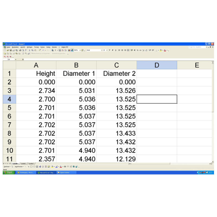This screenshot has width=217, height=217.
Task: Toggle Bold formatting
Action: coord(110,50)
